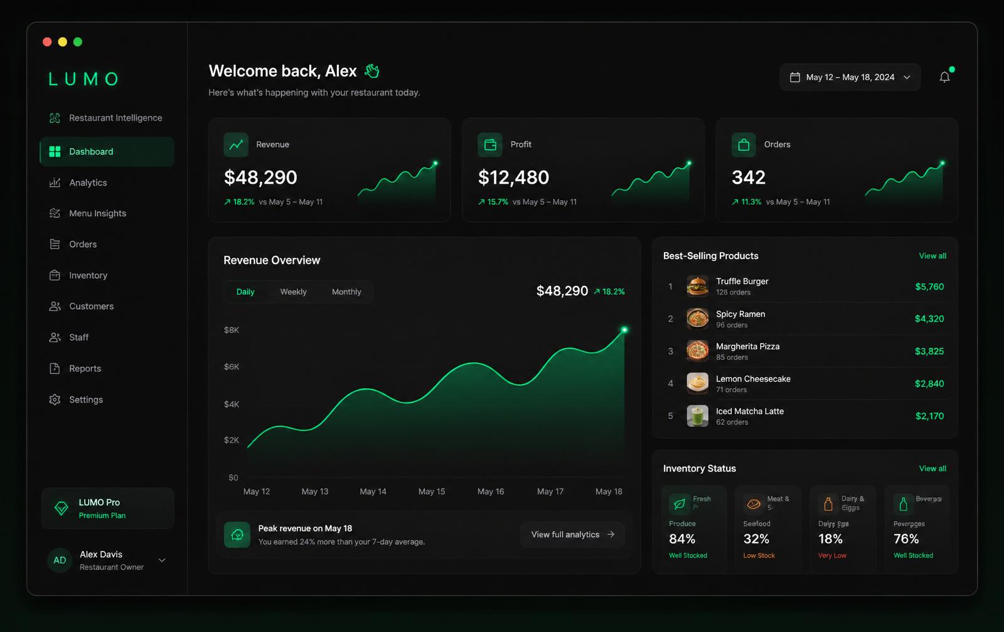This screenshot has width=1004, height=632.
Task: Click the Inventory box icon in sidebar
Action: 55,275
